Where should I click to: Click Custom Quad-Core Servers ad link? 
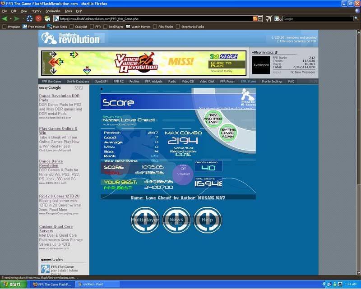point(56,229)
